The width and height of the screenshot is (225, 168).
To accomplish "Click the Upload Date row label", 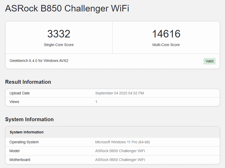I will [x=20, y=93].
